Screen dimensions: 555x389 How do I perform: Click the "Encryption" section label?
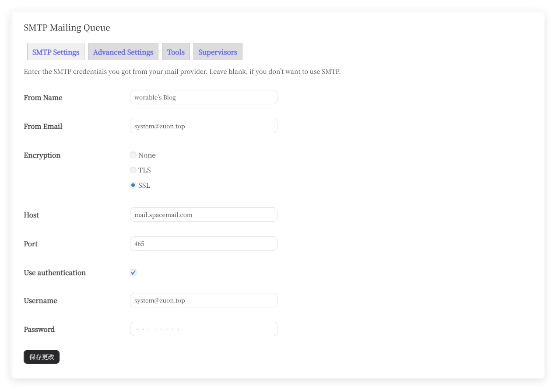point(42,155)
